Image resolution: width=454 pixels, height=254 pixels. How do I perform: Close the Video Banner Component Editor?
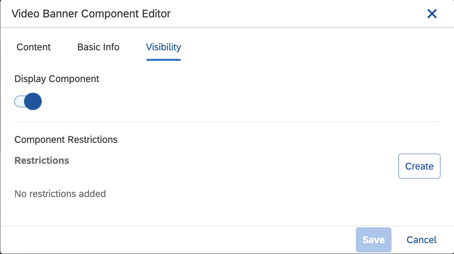(x=431, y=14)
